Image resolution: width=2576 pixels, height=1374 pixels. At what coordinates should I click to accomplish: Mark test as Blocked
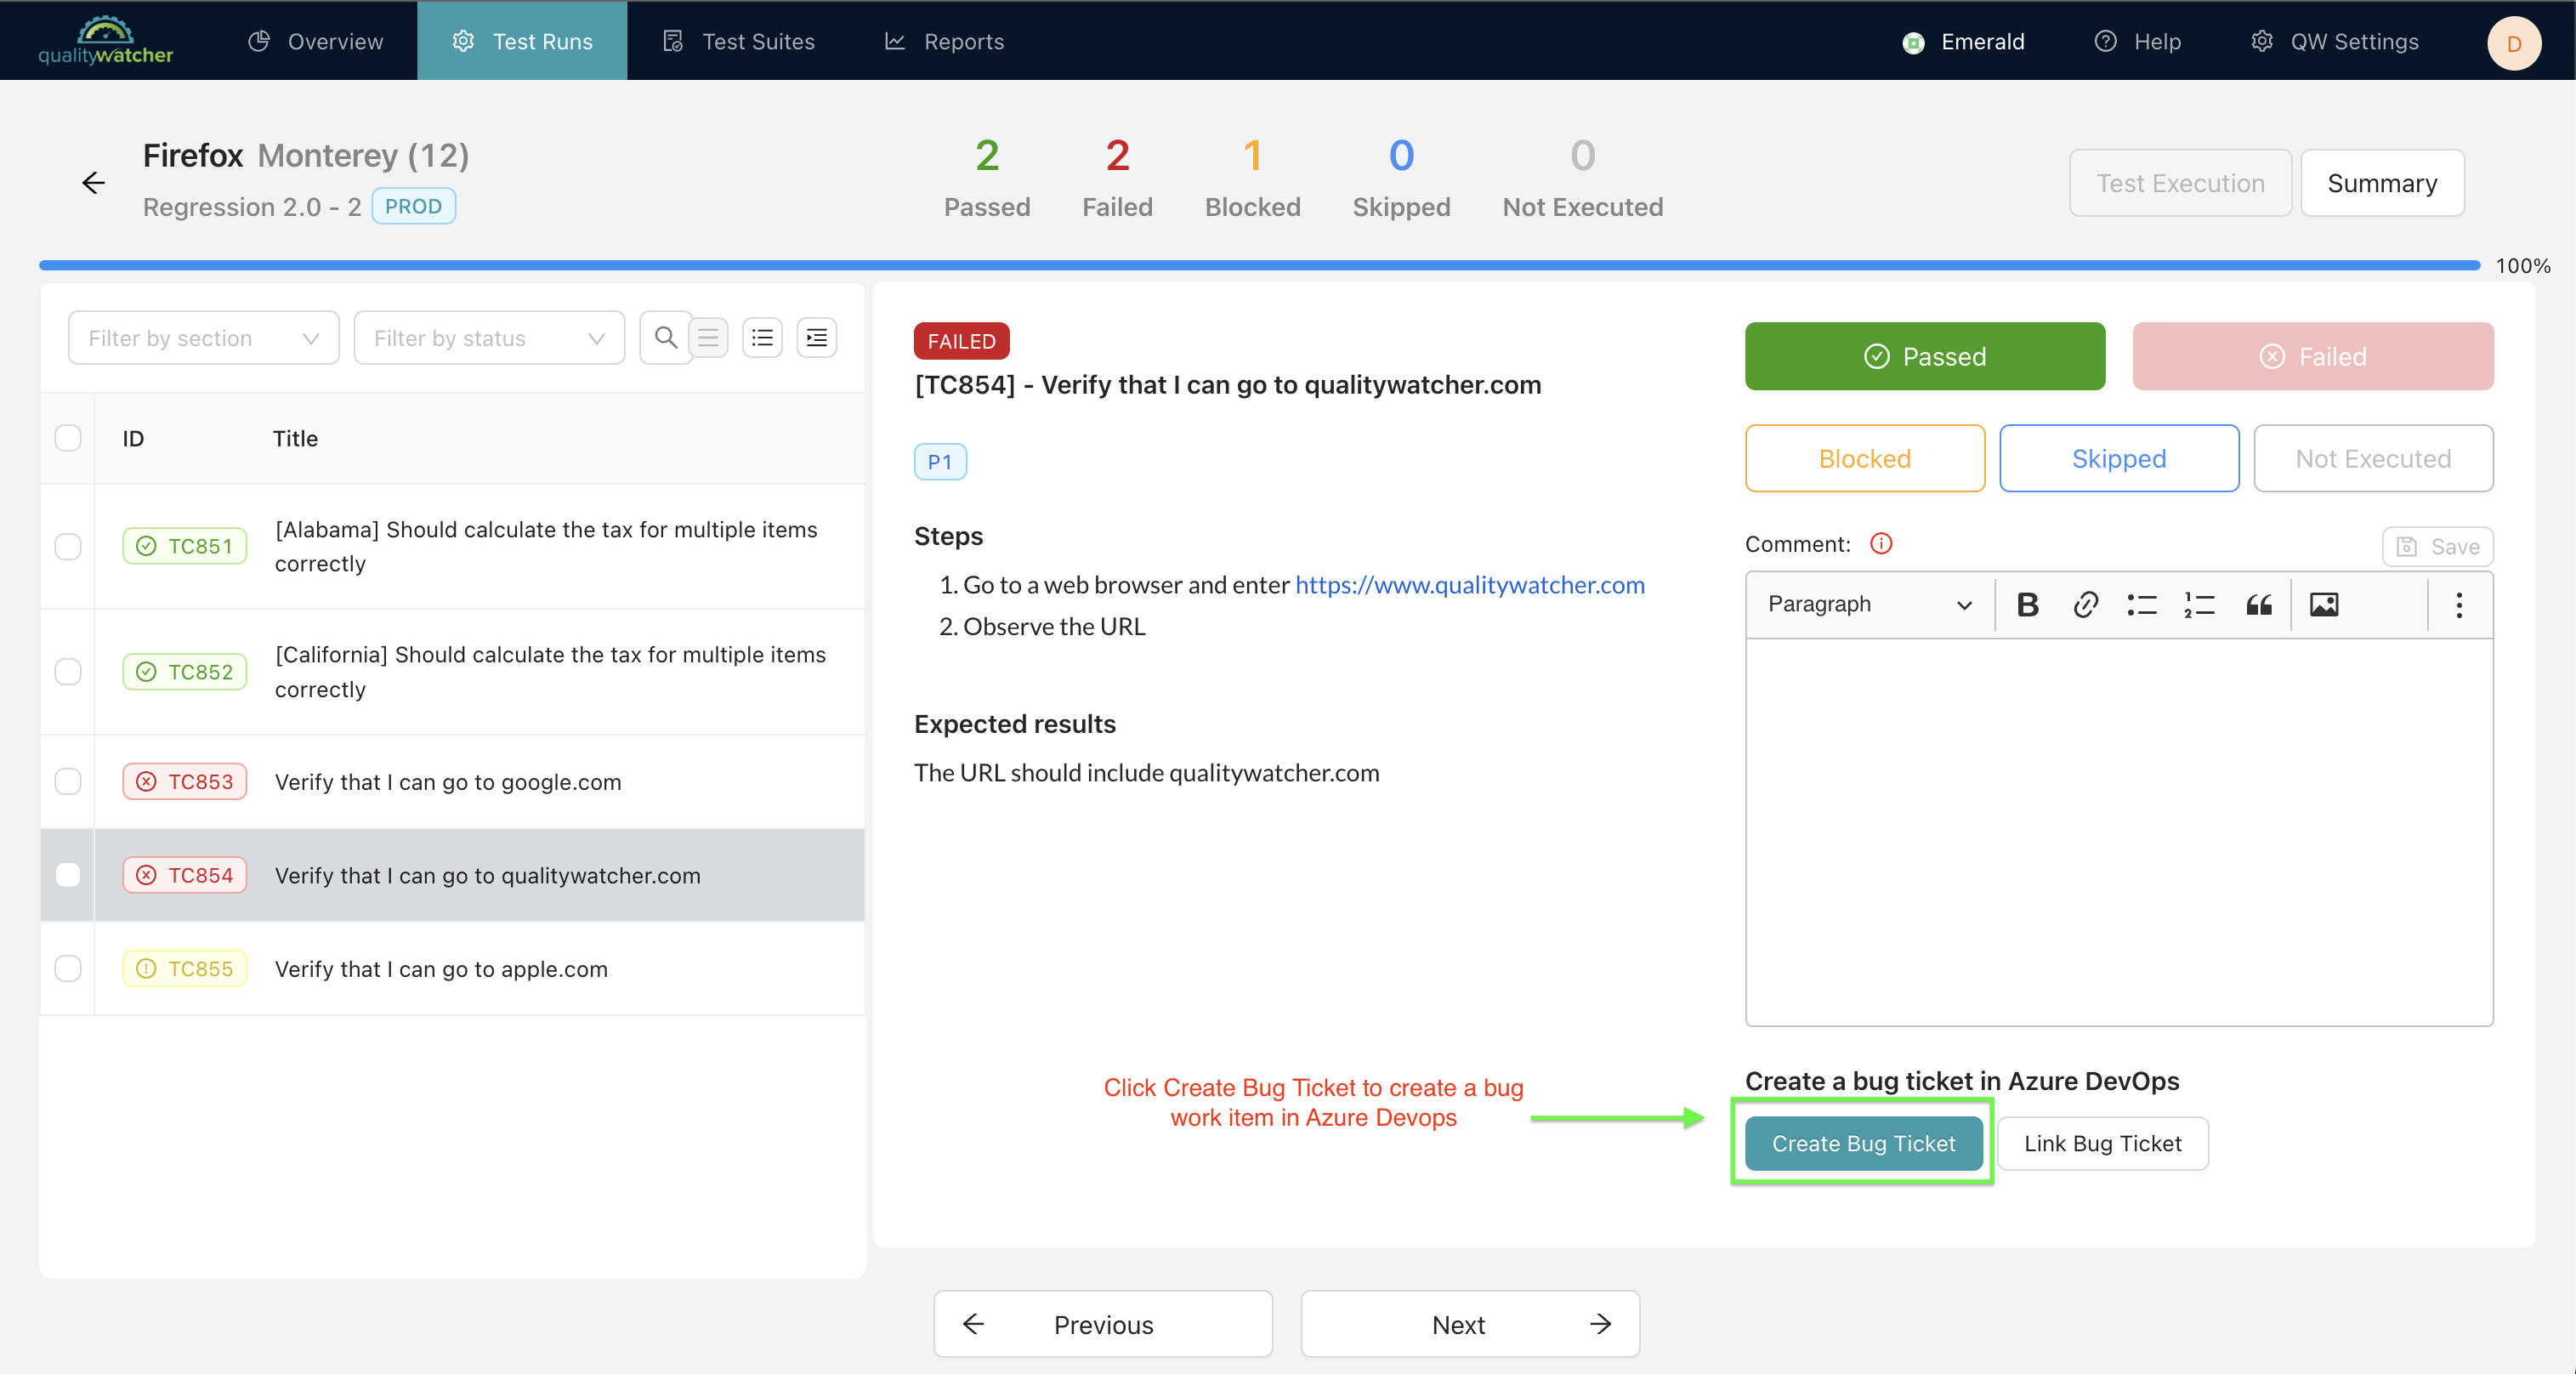1865,458
